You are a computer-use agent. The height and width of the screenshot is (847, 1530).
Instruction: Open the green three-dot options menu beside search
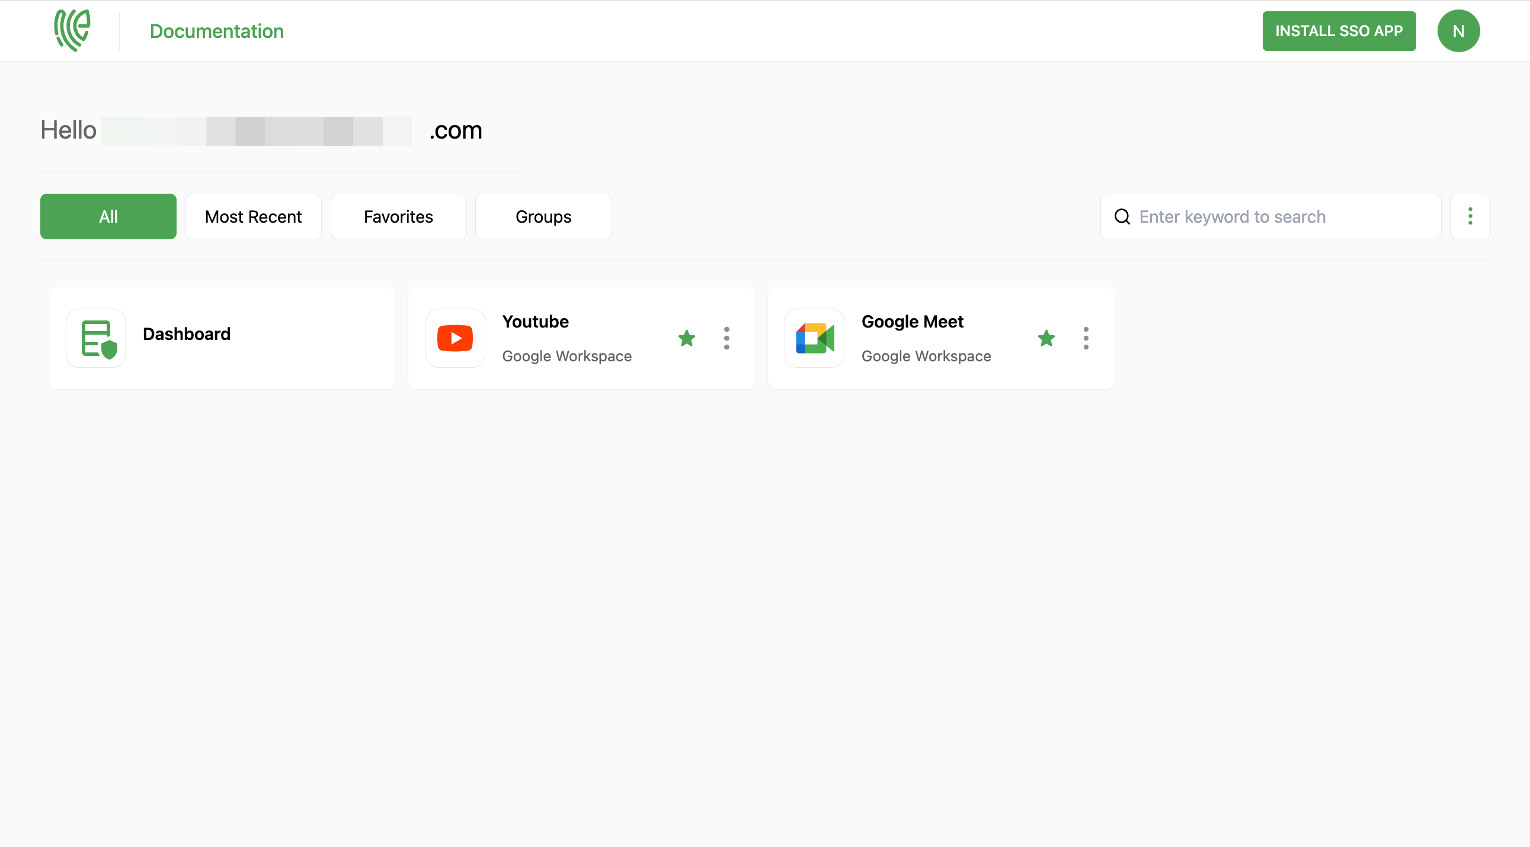1470,217
